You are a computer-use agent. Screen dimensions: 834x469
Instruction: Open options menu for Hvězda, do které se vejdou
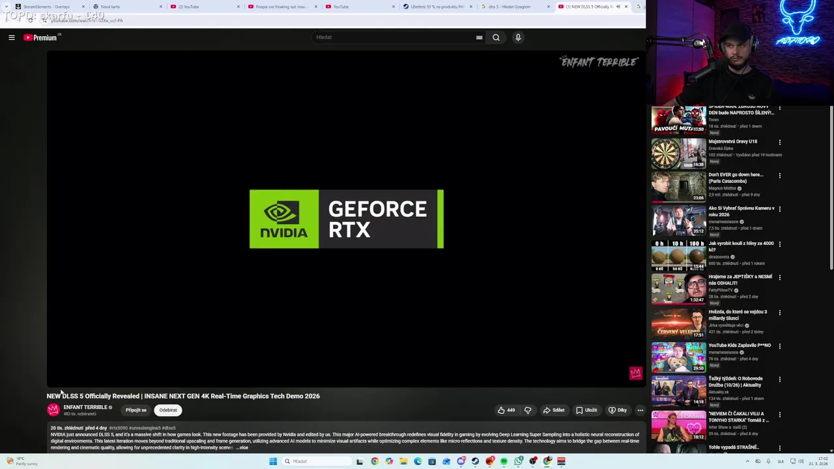coord(780,312)
